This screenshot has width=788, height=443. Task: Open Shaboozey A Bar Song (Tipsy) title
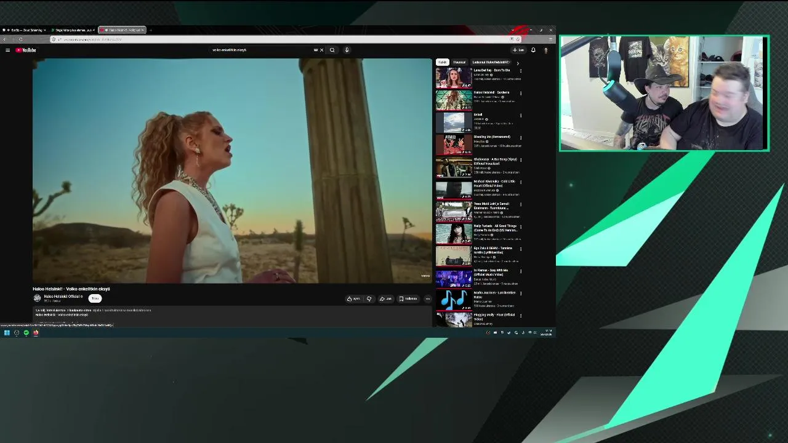(496, 161)
